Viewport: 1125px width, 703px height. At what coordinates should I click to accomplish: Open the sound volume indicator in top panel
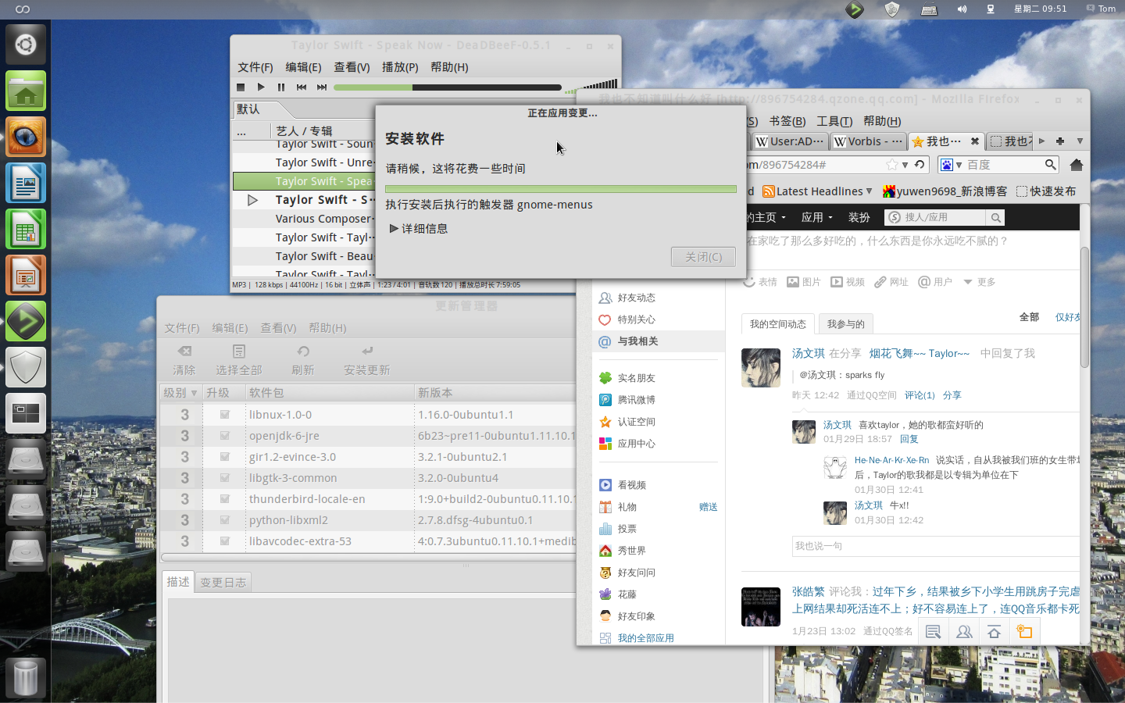[x=962, y=9]
